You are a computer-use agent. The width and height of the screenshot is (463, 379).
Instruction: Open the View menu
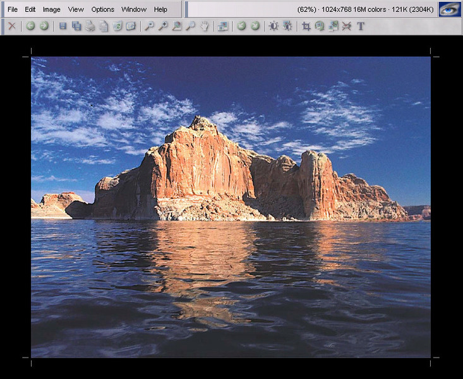click(x=76, y=9)
